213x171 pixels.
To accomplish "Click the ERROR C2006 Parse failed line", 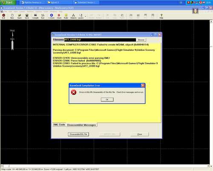I will point(77,61).
